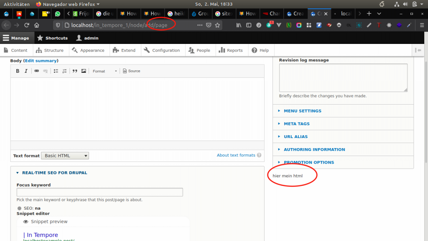This screenshot has height=241, width=428.
Task: Click the italic formatting button
Action: point(25,71)
